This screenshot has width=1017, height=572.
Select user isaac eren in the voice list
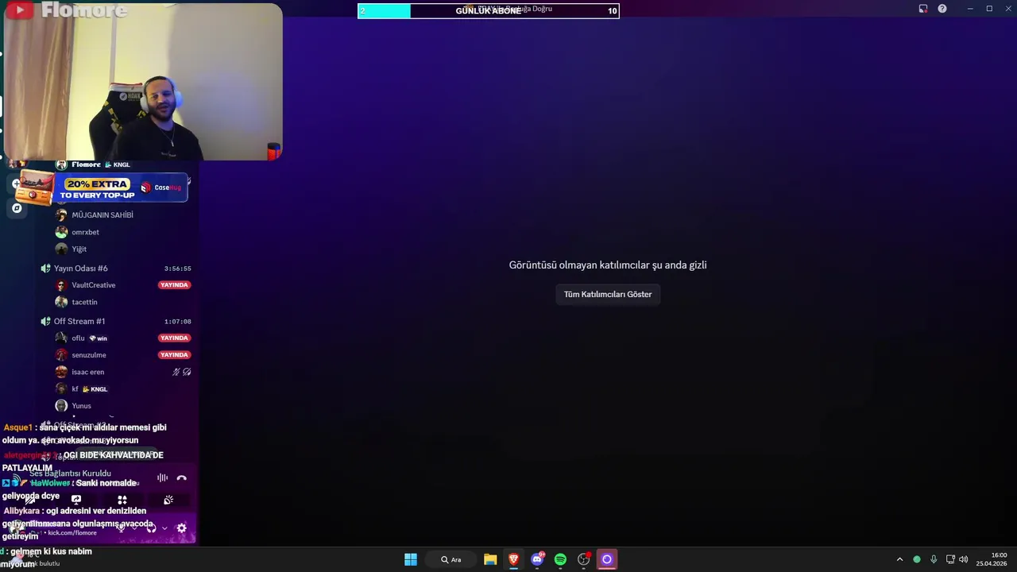point(87,372)
